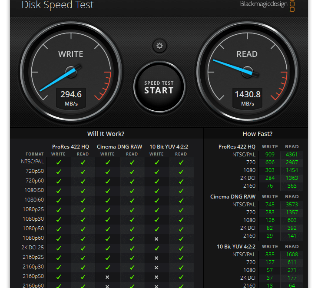
Task: Click Cinema DNG NTSC/PAL write value 745
Action: (270, 205)
